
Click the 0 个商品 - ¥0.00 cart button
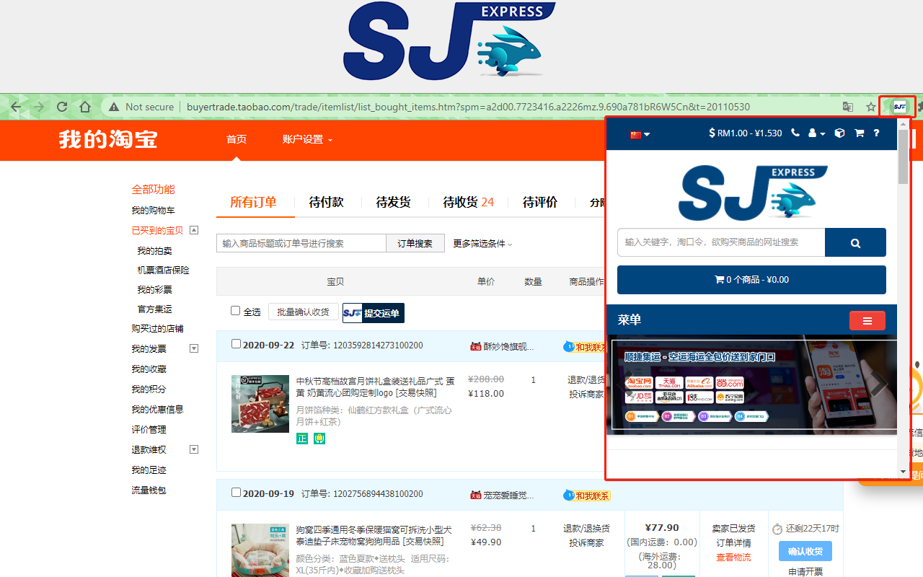tap(751, 280)
